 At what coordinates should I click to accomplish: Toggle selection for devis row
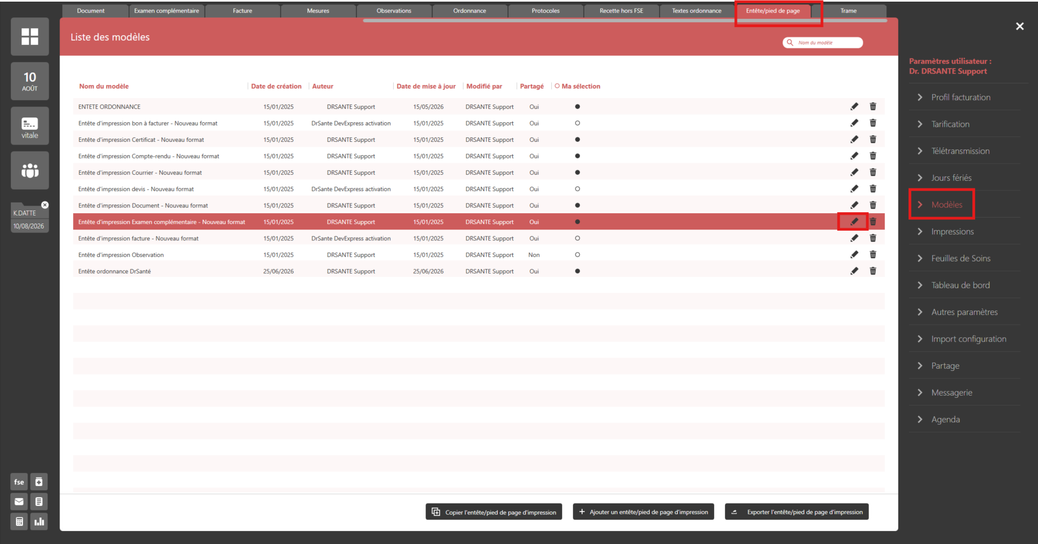tap(577, 189)
